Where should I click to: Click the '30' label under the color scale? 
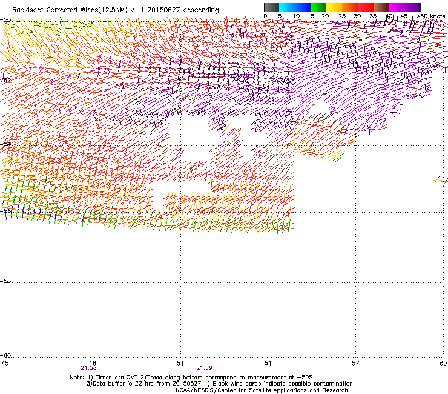click(x=357, y=16)
